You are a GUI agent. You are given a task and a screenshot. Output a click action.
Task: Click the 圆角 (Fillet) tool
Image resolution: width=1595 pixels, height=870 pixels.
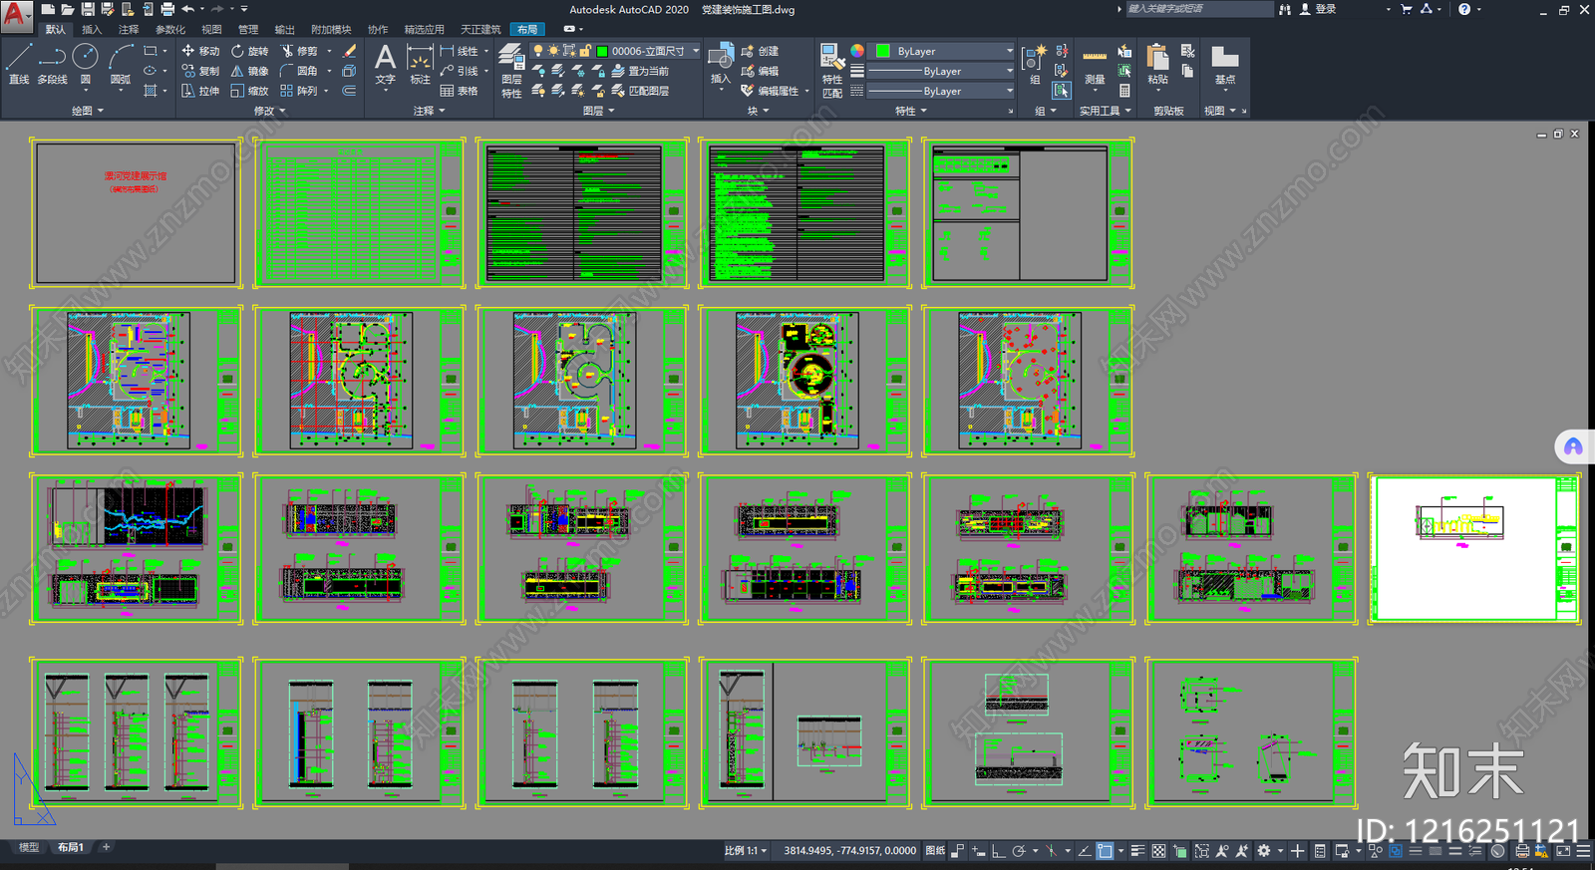299,71
